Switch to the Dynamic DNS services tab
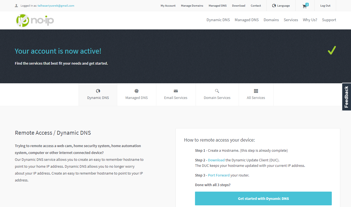 98,95
